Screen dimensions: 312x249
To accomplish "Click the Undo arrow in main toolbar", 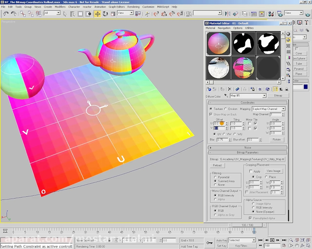I will click(6, 14).
